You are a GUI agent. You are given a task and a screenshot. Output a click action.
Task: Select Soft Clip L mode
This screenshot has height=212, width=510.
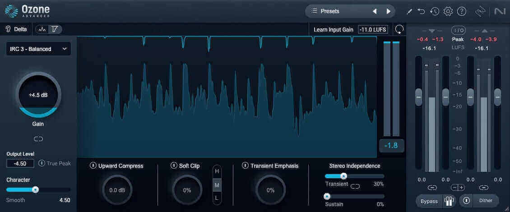coord(217,198)
